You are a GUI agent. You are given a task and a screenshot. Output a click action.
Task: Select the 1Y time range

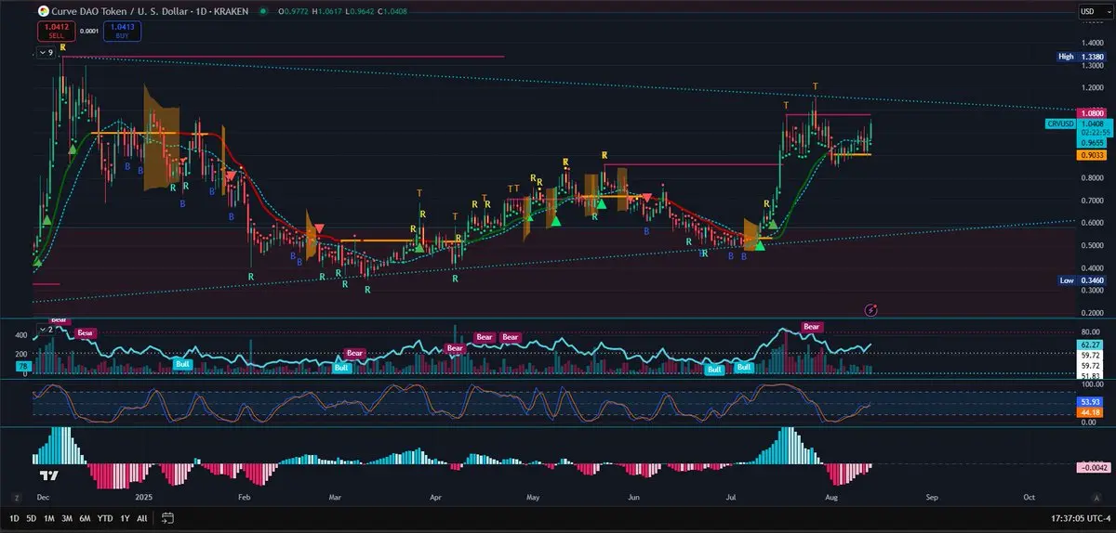(x=125, y=519)
